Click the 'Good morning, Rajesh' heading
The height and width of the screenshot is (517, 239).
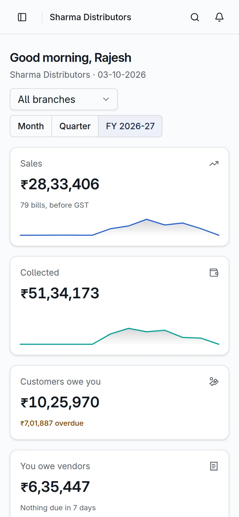[x=70, y=58]
